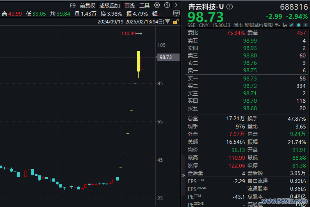Viewport: 310px width, 207px height.
Task: Open date range dropdown triangle
Action: pos(167,21)
